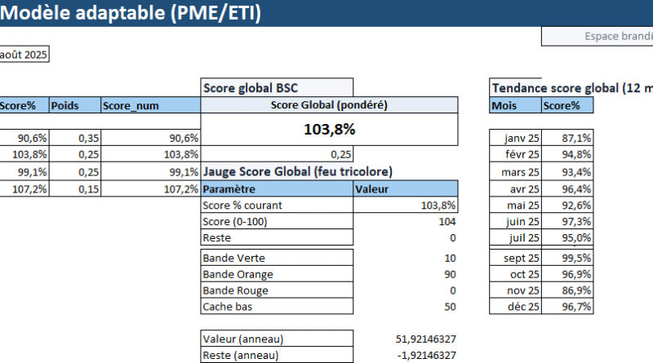This screenshot has height=363, width=653.
Task: Click the 'Score%' header next to Mois
Action: point(567,105)
